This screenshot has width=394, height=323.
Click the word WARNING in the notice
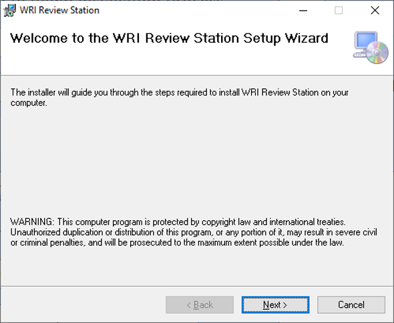32,222
